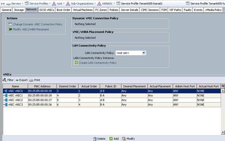Sort by Actual Order column header
The image size is (225, 141).
coord(89,86)
